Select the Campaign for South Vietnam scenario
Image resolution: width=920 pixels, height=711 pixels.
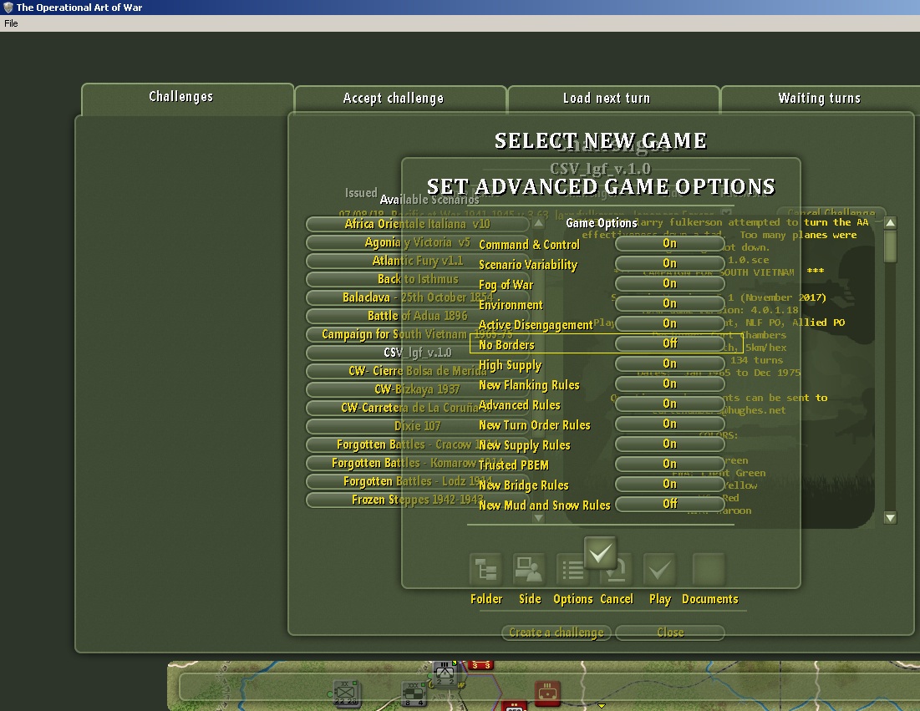(417, 334)
